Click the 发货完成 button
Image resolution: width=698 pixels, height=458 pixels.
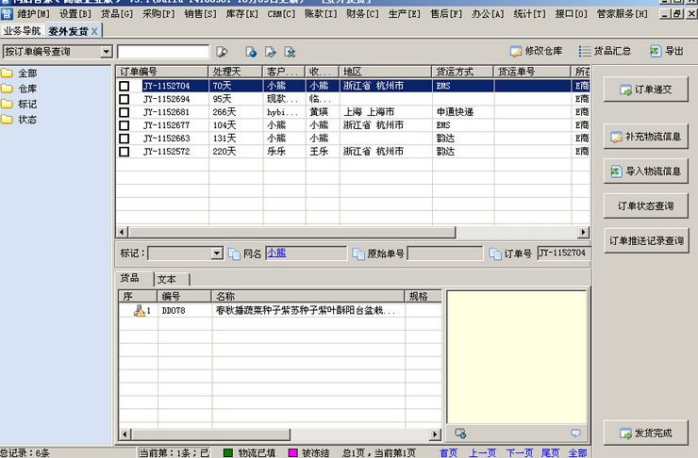tap(646, 433)
